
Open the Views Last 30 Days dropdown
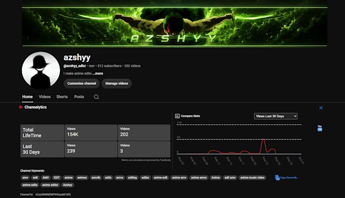(x=275, y=116)
